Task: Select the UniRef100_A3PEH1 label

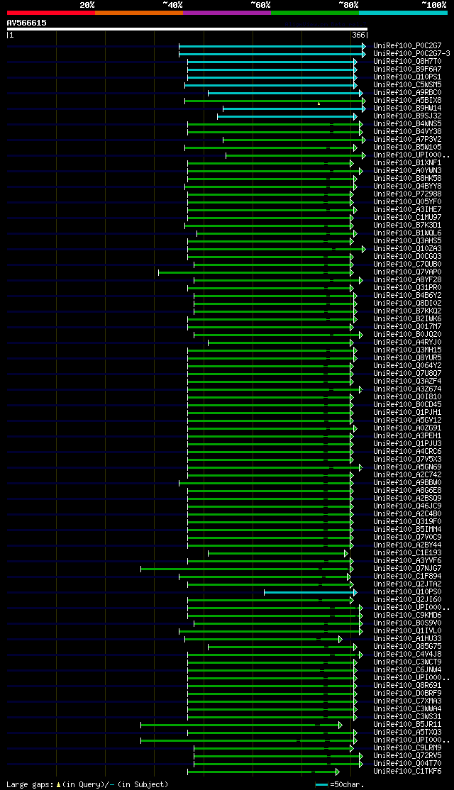Action: click(408, 436)
